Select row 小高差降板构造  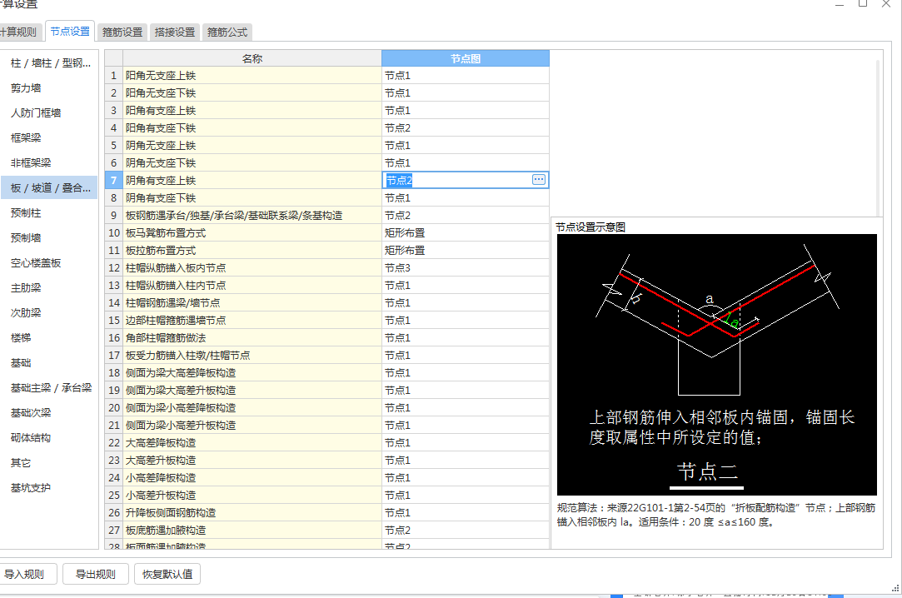252,477
